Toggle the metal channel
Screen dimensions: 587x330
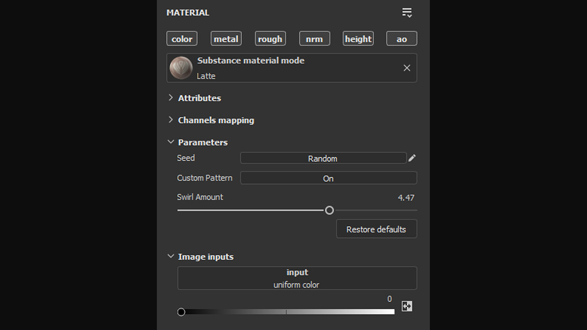(x=226, y=39)
